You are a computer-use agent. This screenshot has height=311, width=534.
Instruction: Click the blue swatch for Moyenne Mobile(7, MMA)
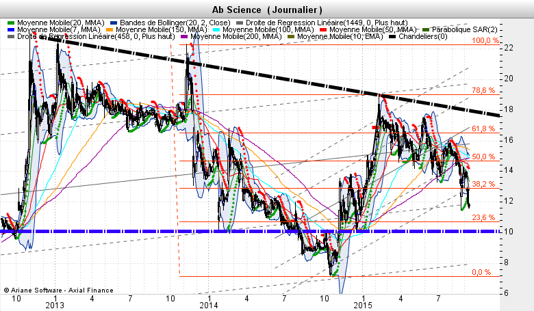(11, 30)
